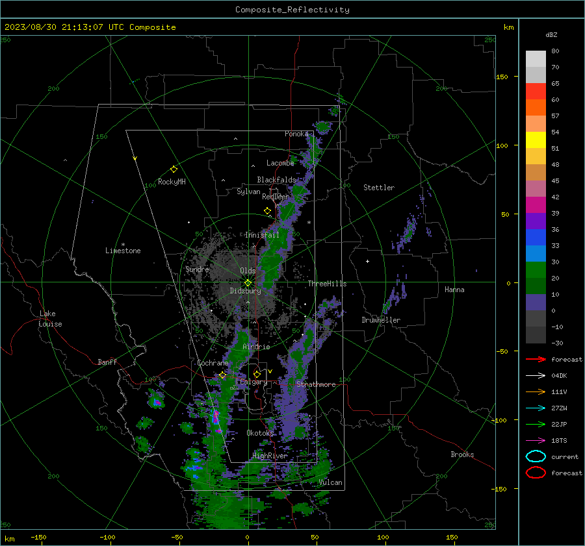
Task: Select the Banff label
Action: pyautogui.click(x=107, y=362)
